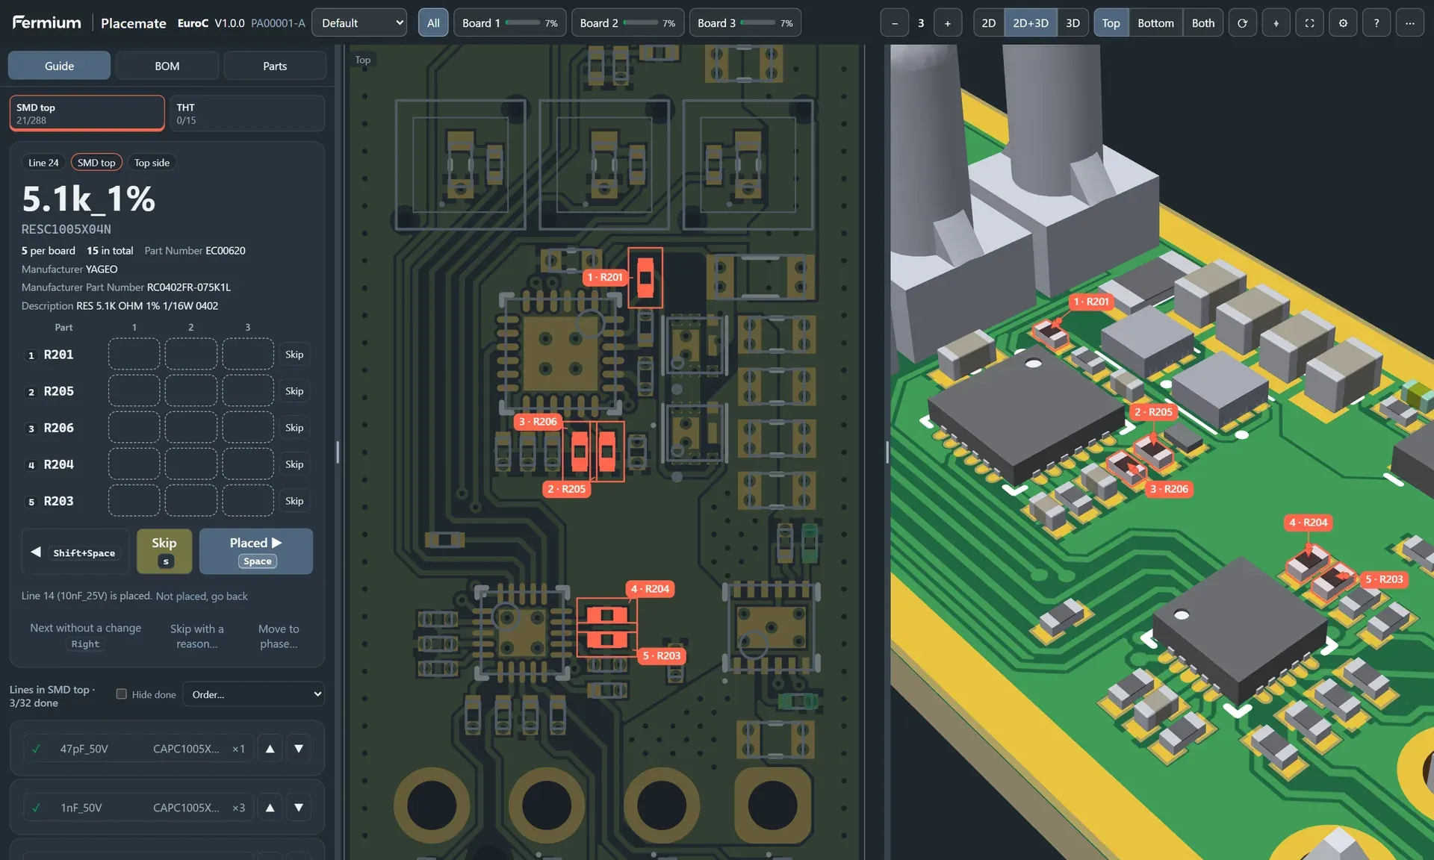This screenshot has height=860, width=1434.
Task: Mark R204 placed on board 3
Action: pyautogui.click(x=248, y=464)
